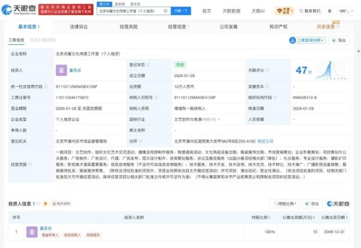The image size is (361, 248).
Task: Click the help icon next to 历史信息 tab
Action: [x=338, y=26]
